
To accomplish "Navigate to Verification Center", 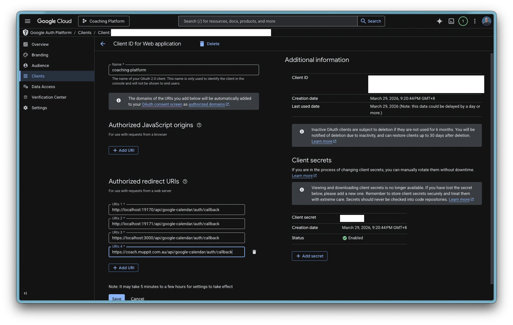I will 49,97.
